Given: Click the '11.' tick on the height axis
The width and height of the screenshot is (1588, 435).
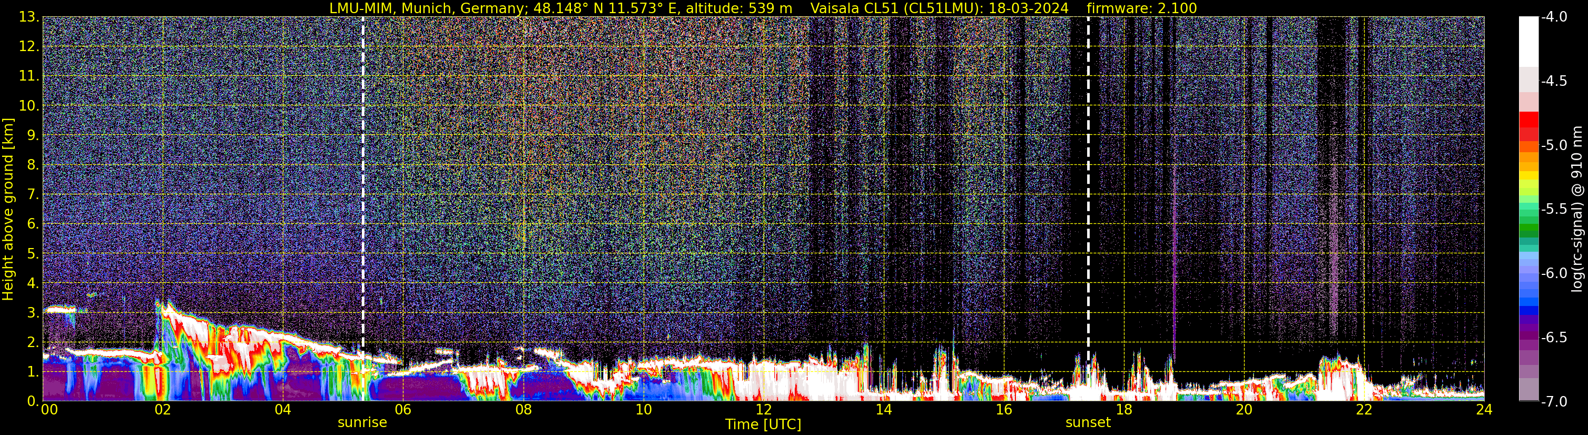Looking at the screenshot, I should tap(29, 76).
